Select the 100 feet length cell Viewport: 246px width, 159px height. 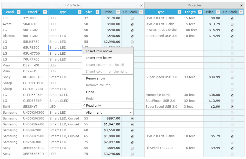193,30
